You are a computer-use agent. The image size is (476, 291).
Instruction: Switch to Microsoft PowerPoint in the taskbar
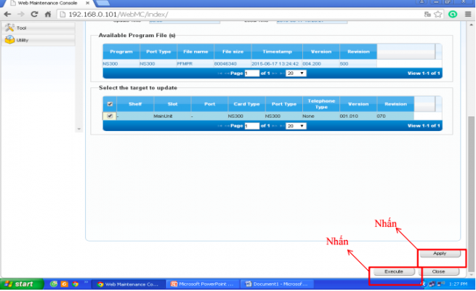(202, 283)
